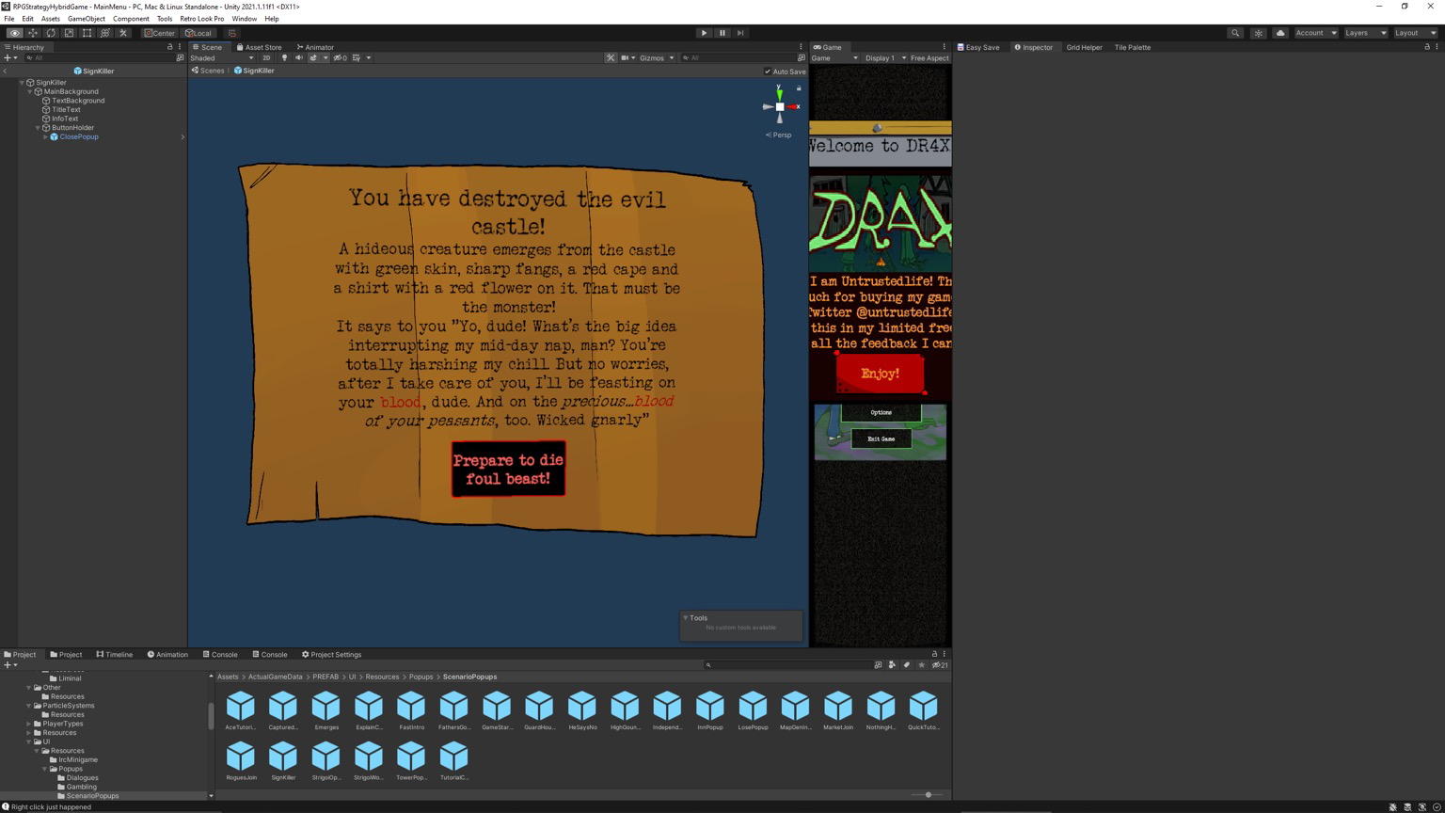
Task: Click the Pause button in the toolbar
Action: (722, 33)
